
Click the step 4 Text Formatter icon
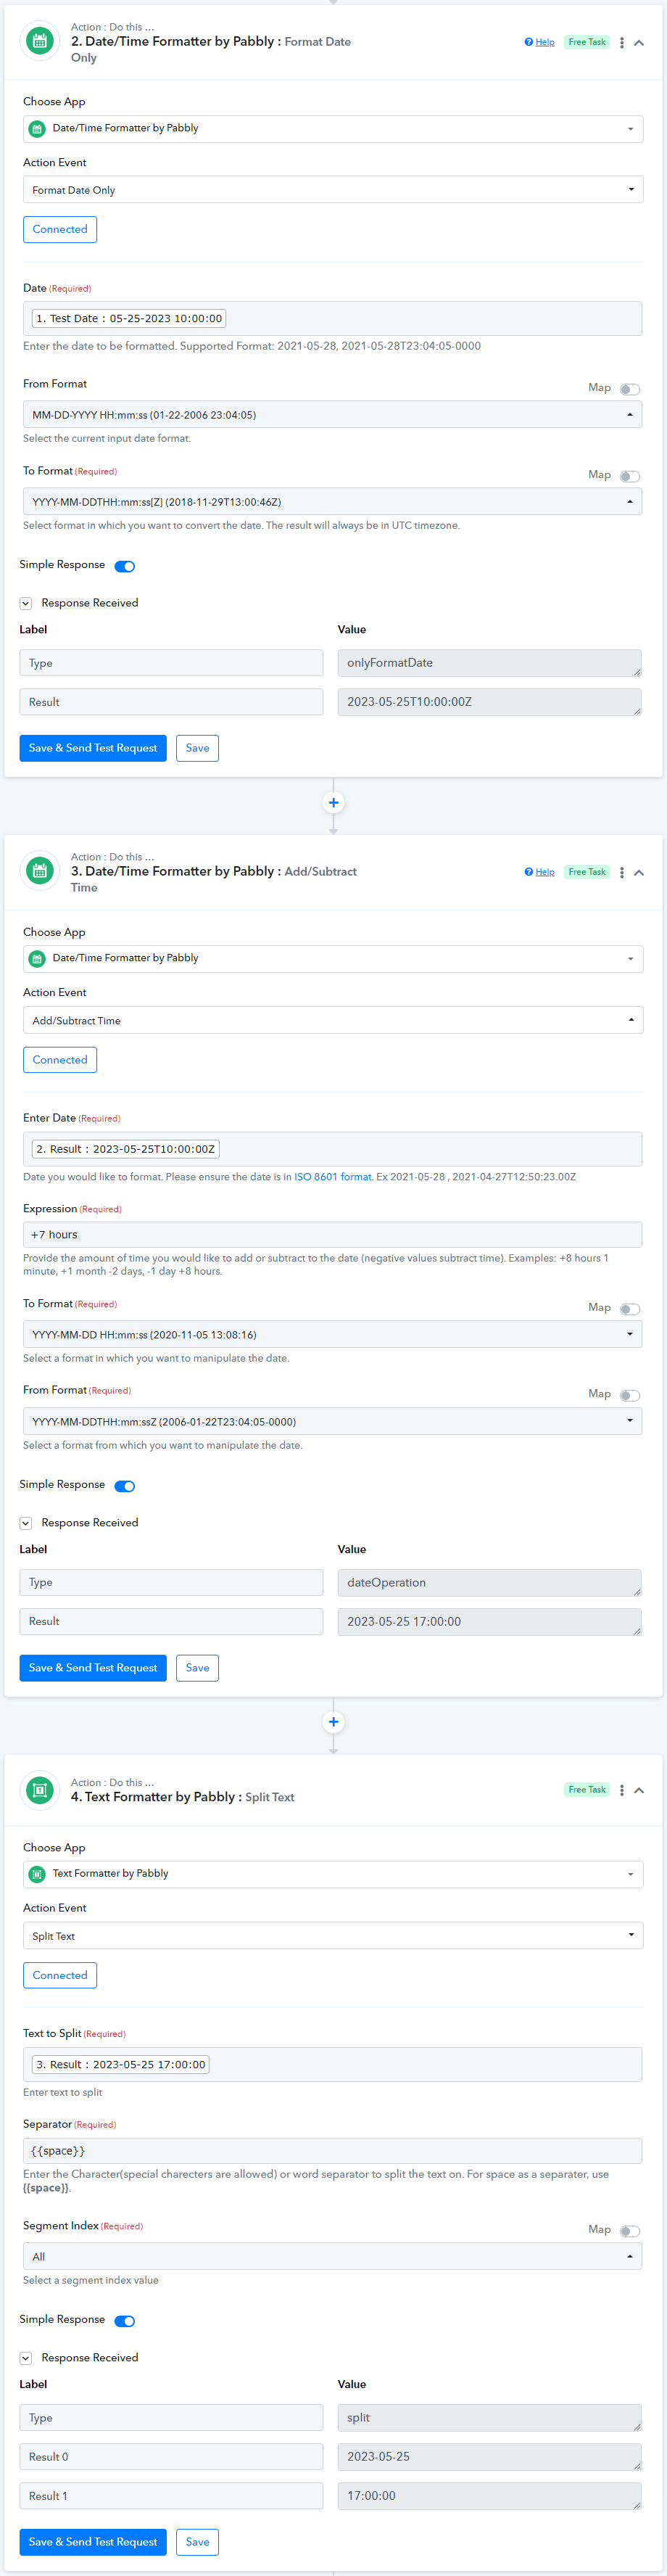pos(40,1790)
